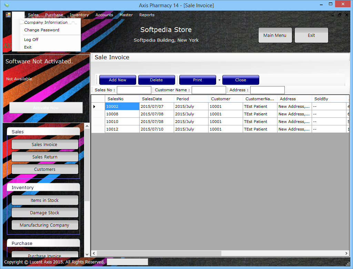This screenshot has width=353, height=269.
Task: Restore the inner Sale Invoice window
Action: click(x=340, y=15)
